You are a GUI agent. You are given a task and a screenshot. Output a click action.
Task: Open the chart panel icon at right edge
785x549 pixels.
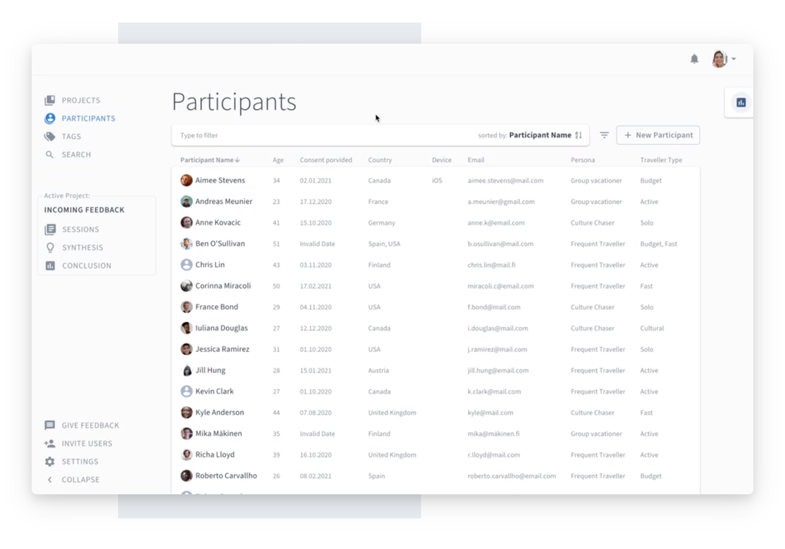[741, 102]
